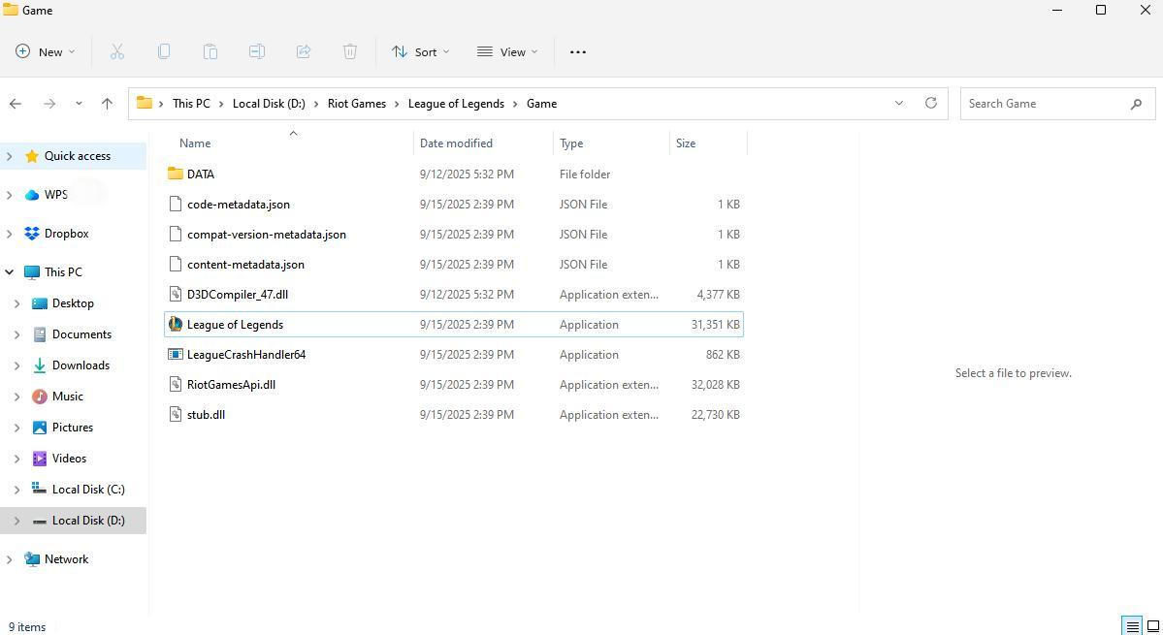Open the See more ellipsis menu
The width and height of the screenshot is (1163, 635).
tap(577, 52)
